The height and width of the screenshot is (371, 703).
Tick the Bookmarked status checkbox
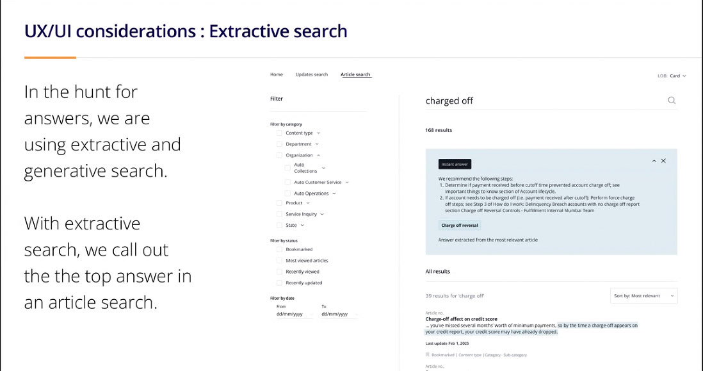(279, 249)
